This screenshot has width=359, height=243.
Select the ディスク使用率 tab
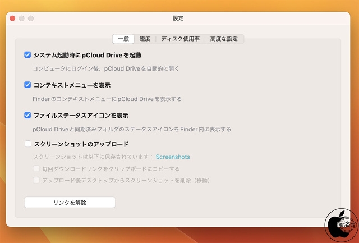(180, 39)
